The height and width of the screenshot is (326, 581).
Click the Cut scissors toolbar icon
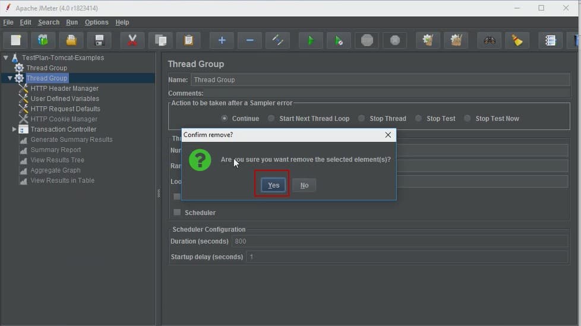(132, 40)
